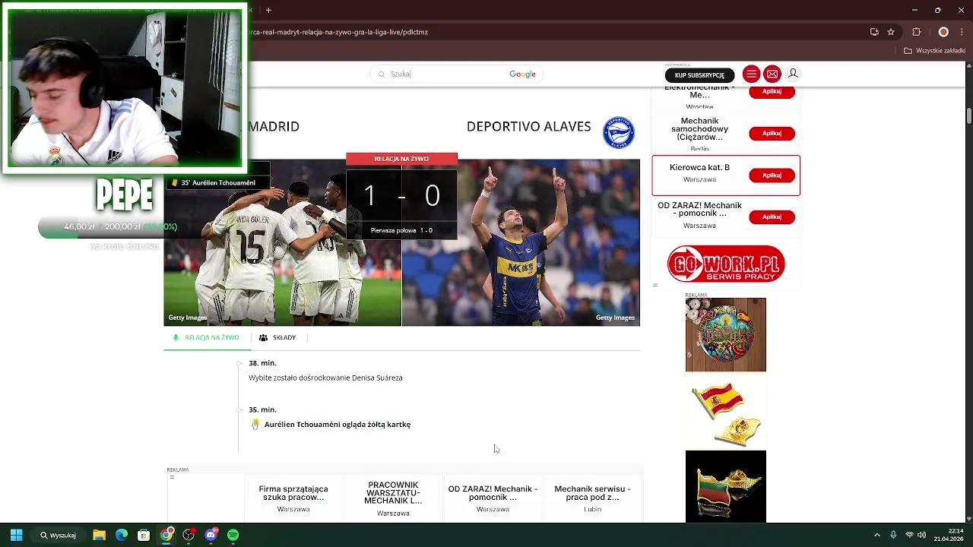Click the streamer webcam overlay
The image size is (973, 547).
click(125, 88)
